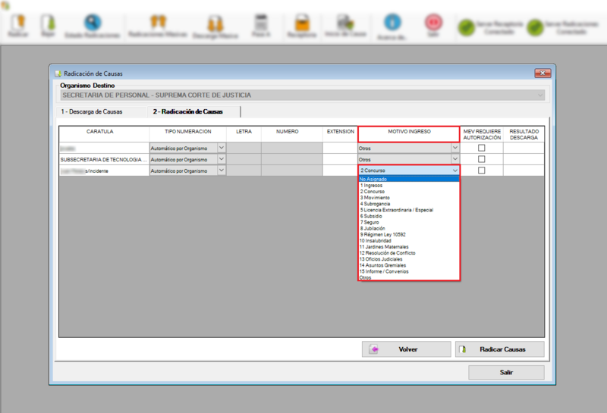607x413 pixels.
Task: Choose 4 Subrogancia in the list
Action: coord(409,204)
